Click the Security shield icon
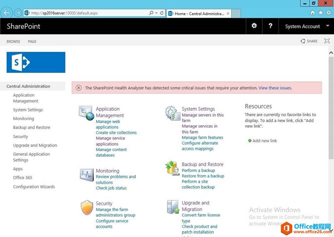This screenshot has width=334, height=237. [x=87, y=207]
